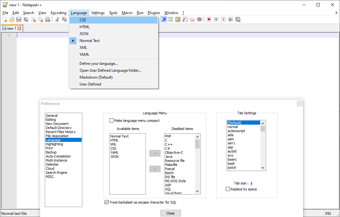Start macro recording with the red record icon

coord(209,19)
